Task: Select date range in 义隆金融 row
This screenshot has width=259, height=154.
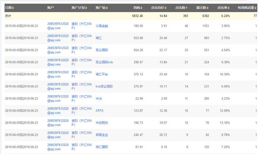Action: click(x=21, y=26)
